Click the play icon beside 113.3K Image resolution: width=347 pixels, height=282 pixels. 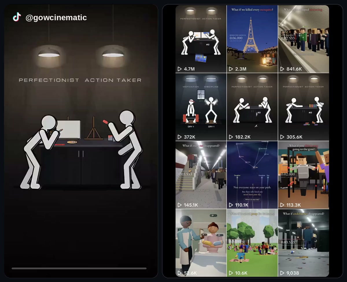click(282, 205)
